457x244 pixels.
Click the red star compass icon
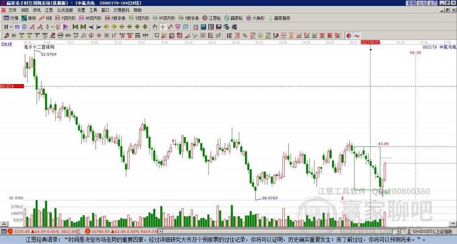pos(99,36)
